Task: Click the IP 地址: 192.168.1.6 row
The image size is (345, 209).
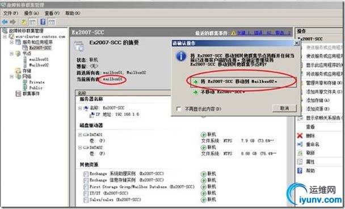Action: pos(117,114)
